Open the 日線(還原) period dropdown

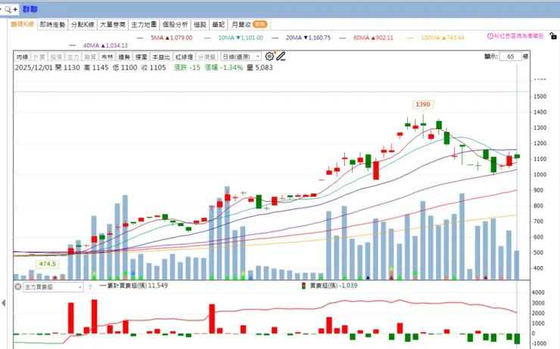241,57
